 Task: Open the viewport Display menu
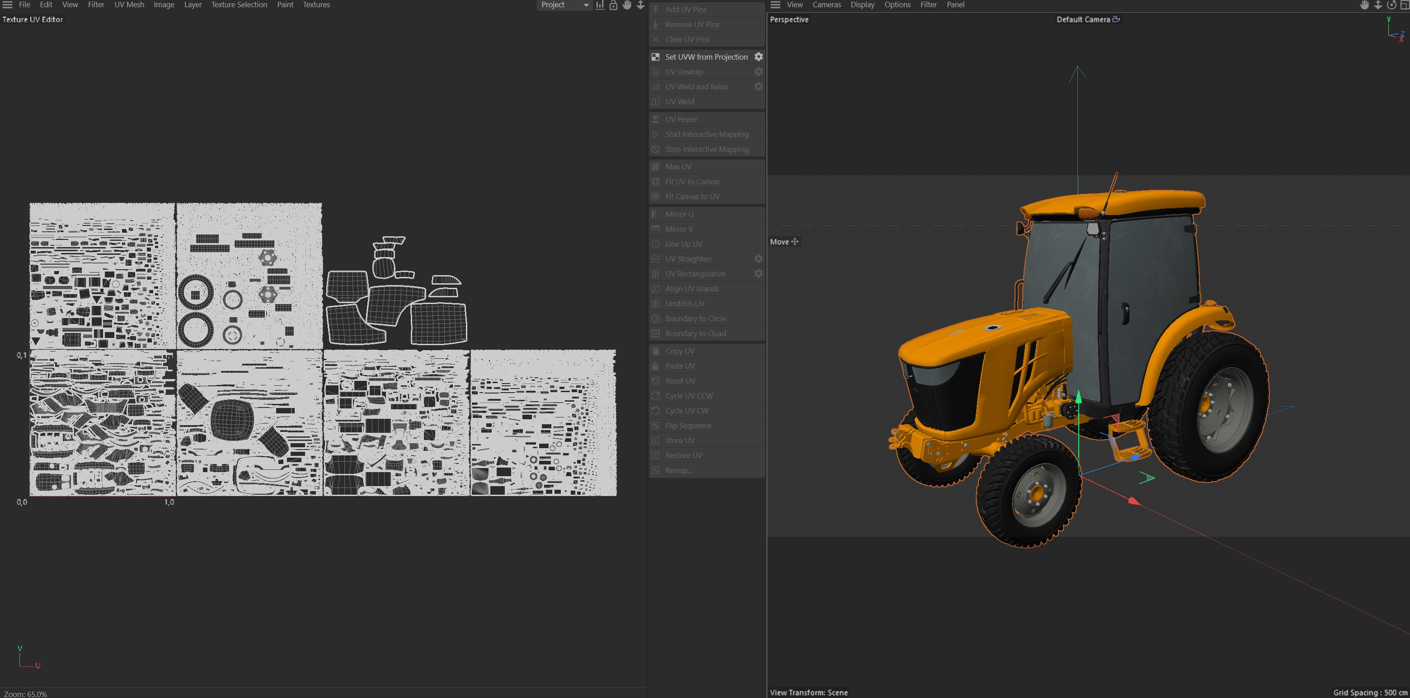tap(862, 5)
